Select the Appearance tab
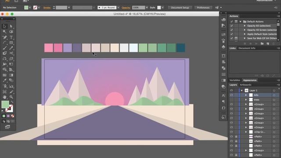The height and width of the screenshot is (158, 281). tap(250, 80)
